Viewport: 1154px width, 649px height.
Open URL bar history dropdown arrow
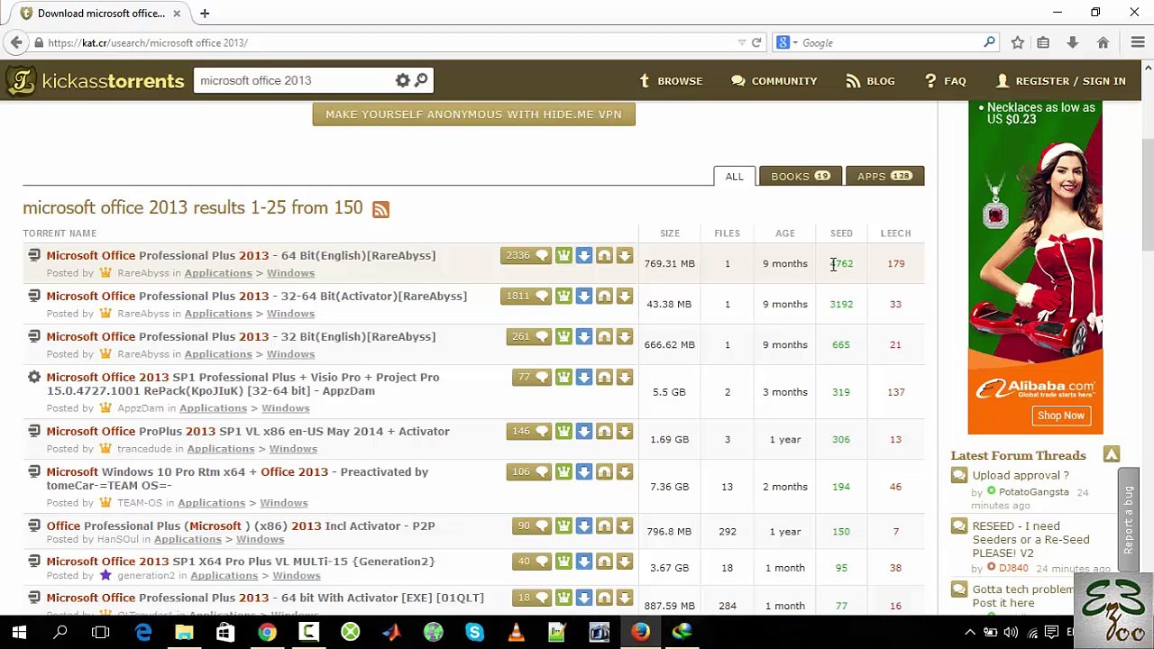(741, 42)
